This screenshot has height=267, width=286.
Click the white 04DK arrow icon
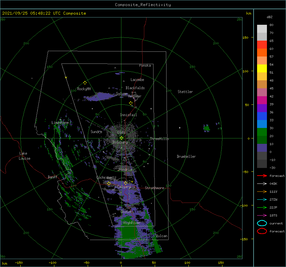pos(262,184)
